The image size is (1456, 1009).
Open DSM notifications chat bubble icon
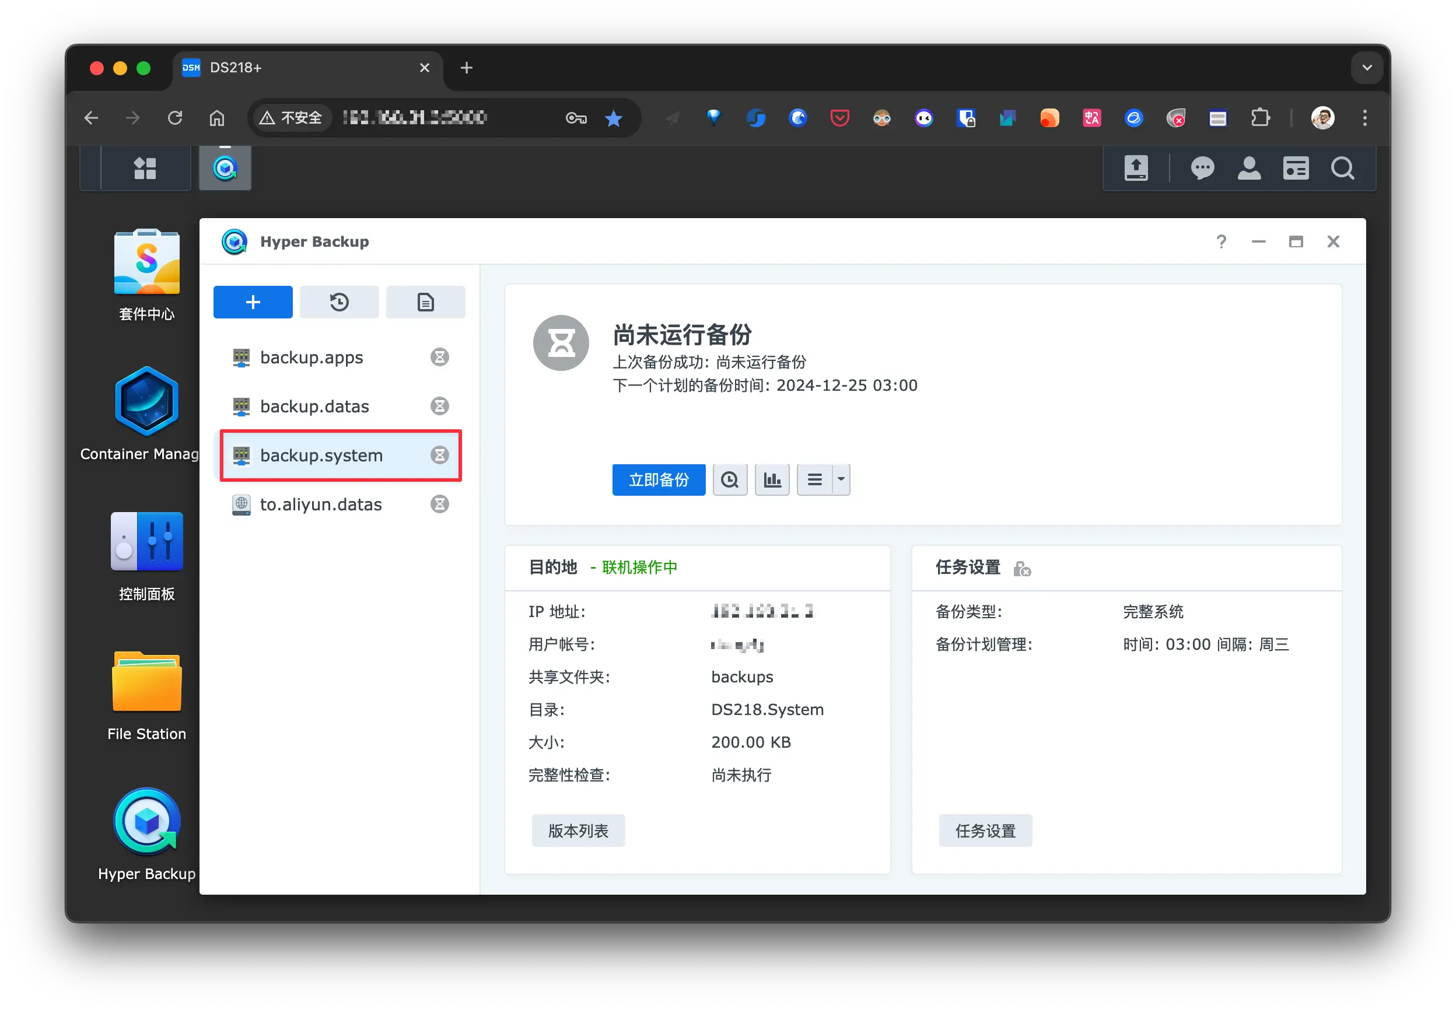[x=1202, y=168]
